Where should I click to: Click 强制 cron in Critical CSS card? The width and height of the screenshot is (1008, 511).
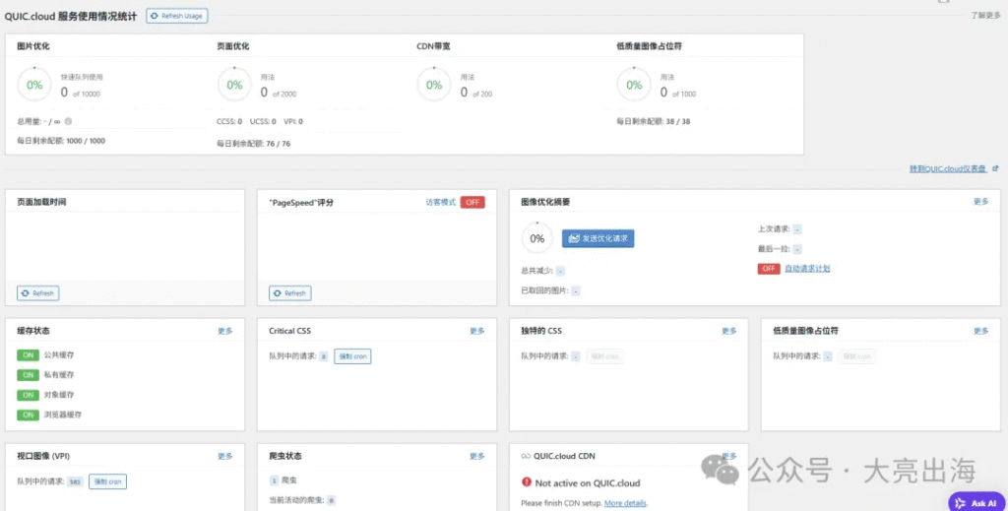point(352,356)
